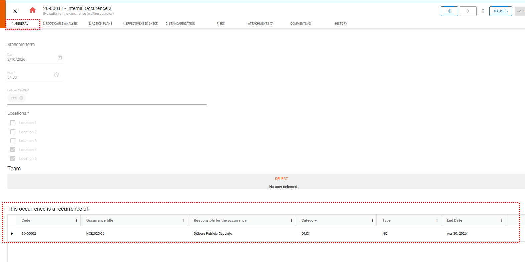525x262 pixels.
Task: Open the Action Plans tab
Action: (100, 24)
